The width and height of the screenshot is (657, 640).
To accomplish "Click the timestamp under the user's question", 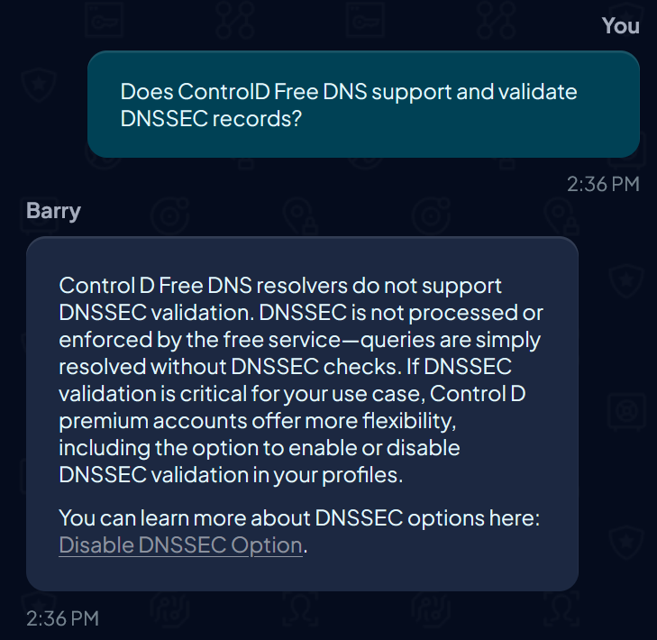I will [x=603, y=184].
